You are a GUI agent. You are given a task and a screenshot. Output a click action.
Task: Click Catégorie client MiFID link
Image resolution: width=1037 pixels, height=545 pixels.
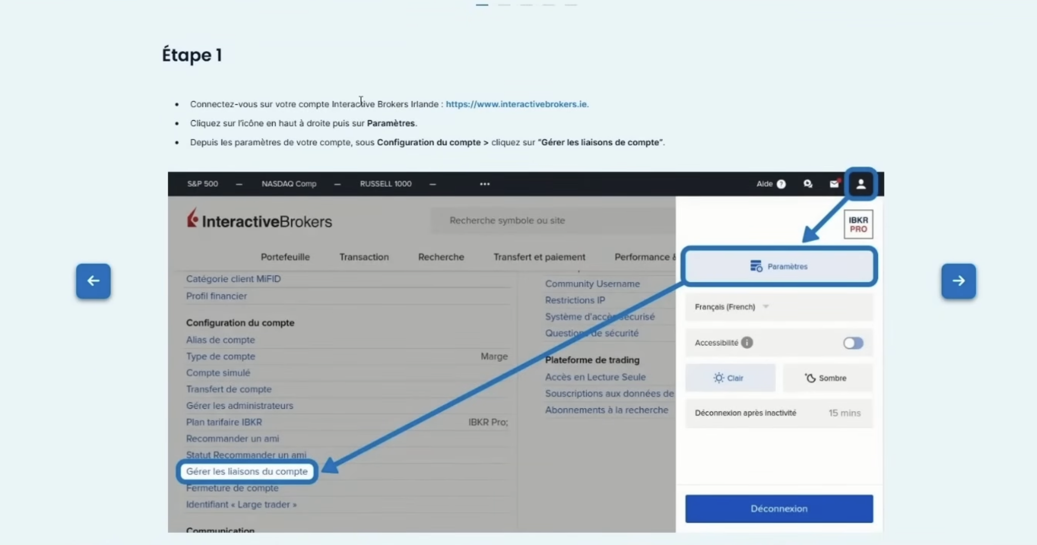[233, 279]
